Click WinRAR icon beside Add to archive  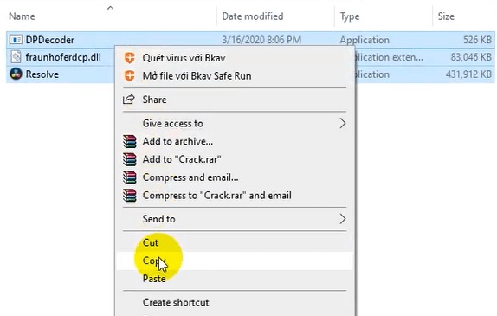pyautogui.click(x=130, y=141)
